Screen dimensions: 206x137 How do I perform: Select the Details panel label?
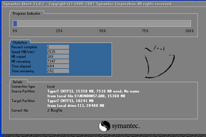point(18,82)
